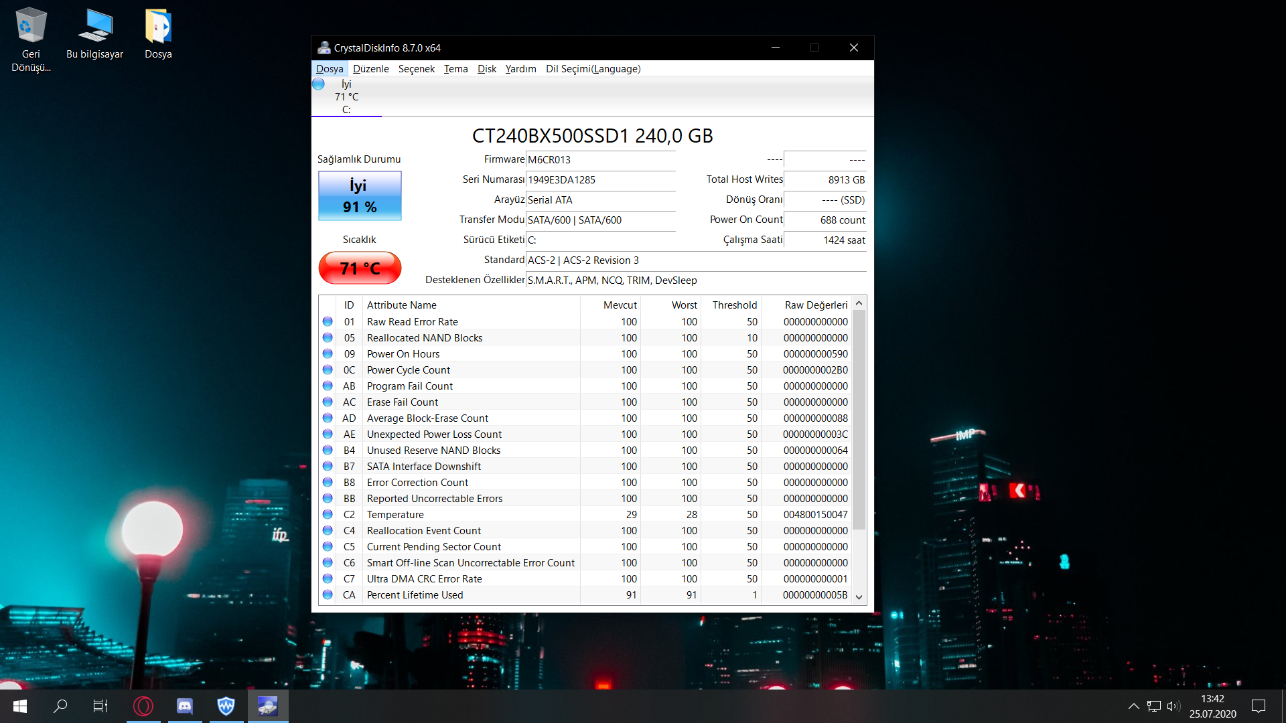
Task: Open the Dosya folder desktop icon
Action: point(159,35)
